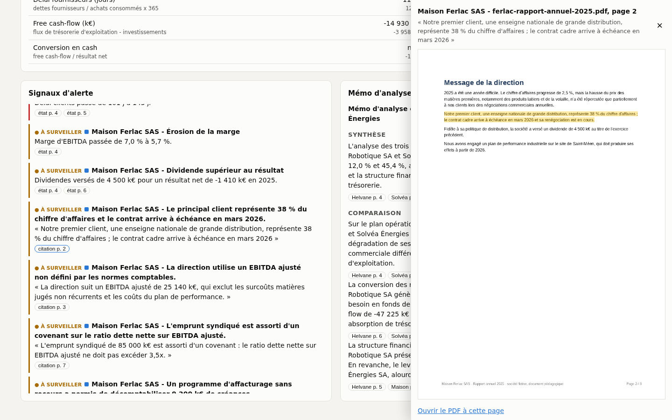Screen dimensions: 672x420
Task: Open the PDF at this page link
Action: point(461,411)
